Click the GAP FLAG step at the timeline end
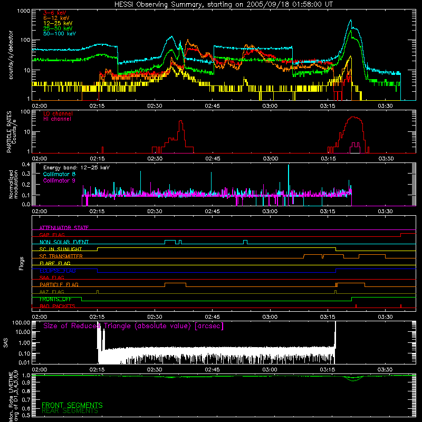422x422 pixels. pyautogui.click(x=408, y=235)
